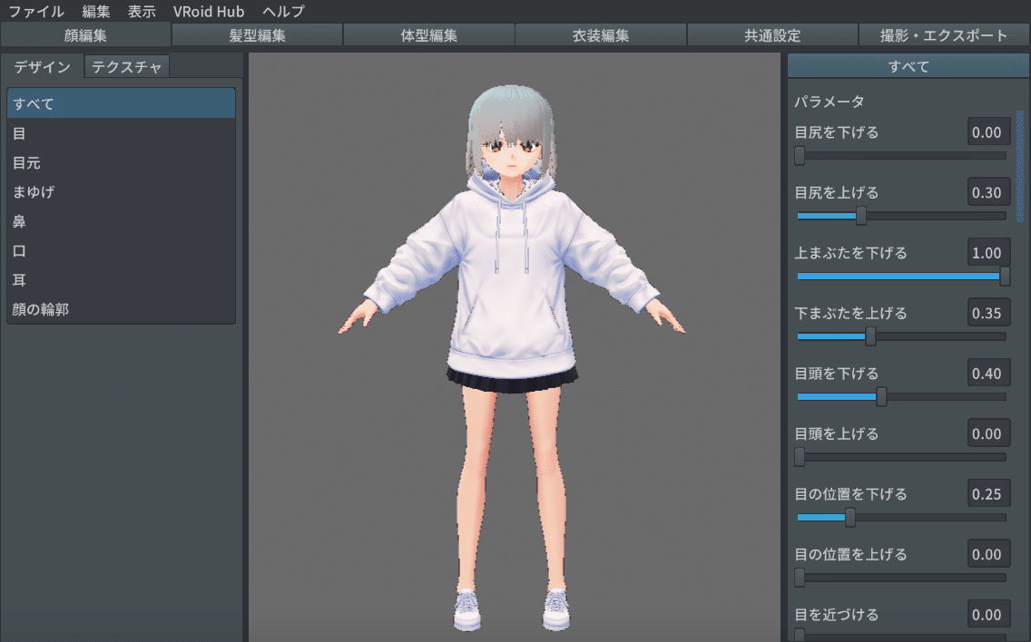The height and width of the screenshot is (642, 1031).
Task: Open the ヘルプ menu
Action: (282, 12)
